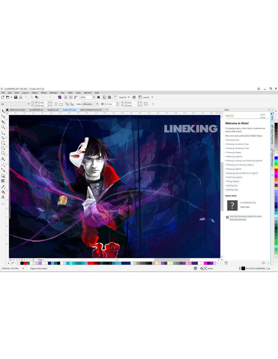Select the Crop tool
The width and height of the screenshot is (278, 359).
[x=3, y=122]
